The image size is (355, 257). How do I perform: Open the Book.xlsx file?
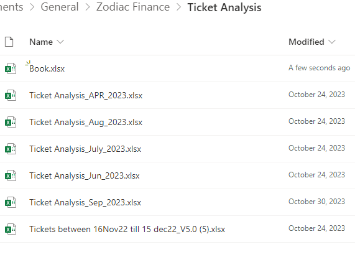pyautogui.click(x=47, y=68)
